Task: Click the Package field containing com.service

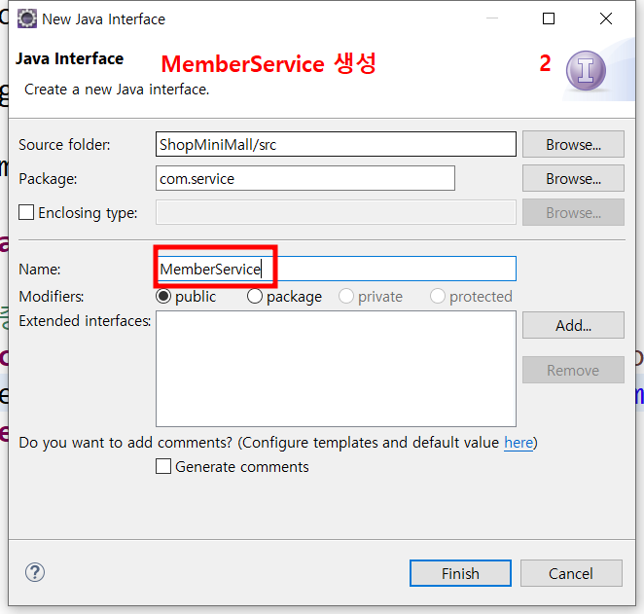Action: click(x=305, y=178)
